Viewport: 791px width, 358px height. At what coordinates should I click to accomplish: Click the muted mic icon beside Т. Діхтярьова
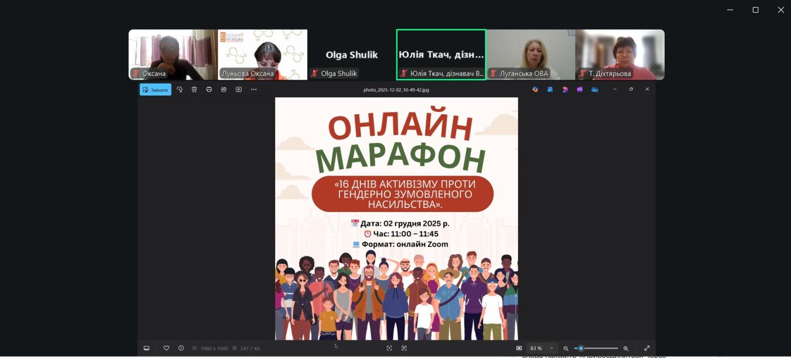[x=582, y=74]
